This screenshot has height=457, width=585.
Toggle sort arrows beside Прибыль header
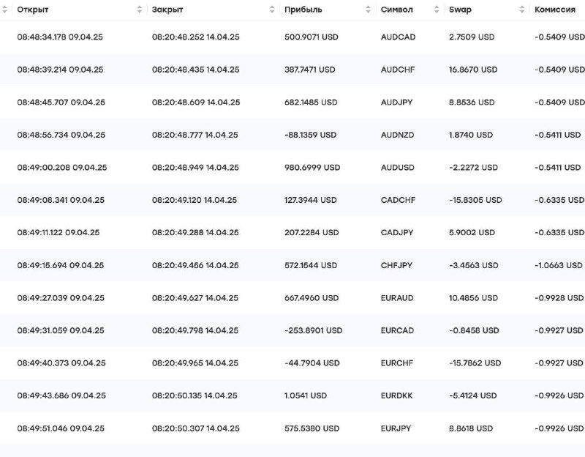coord(369,10)
